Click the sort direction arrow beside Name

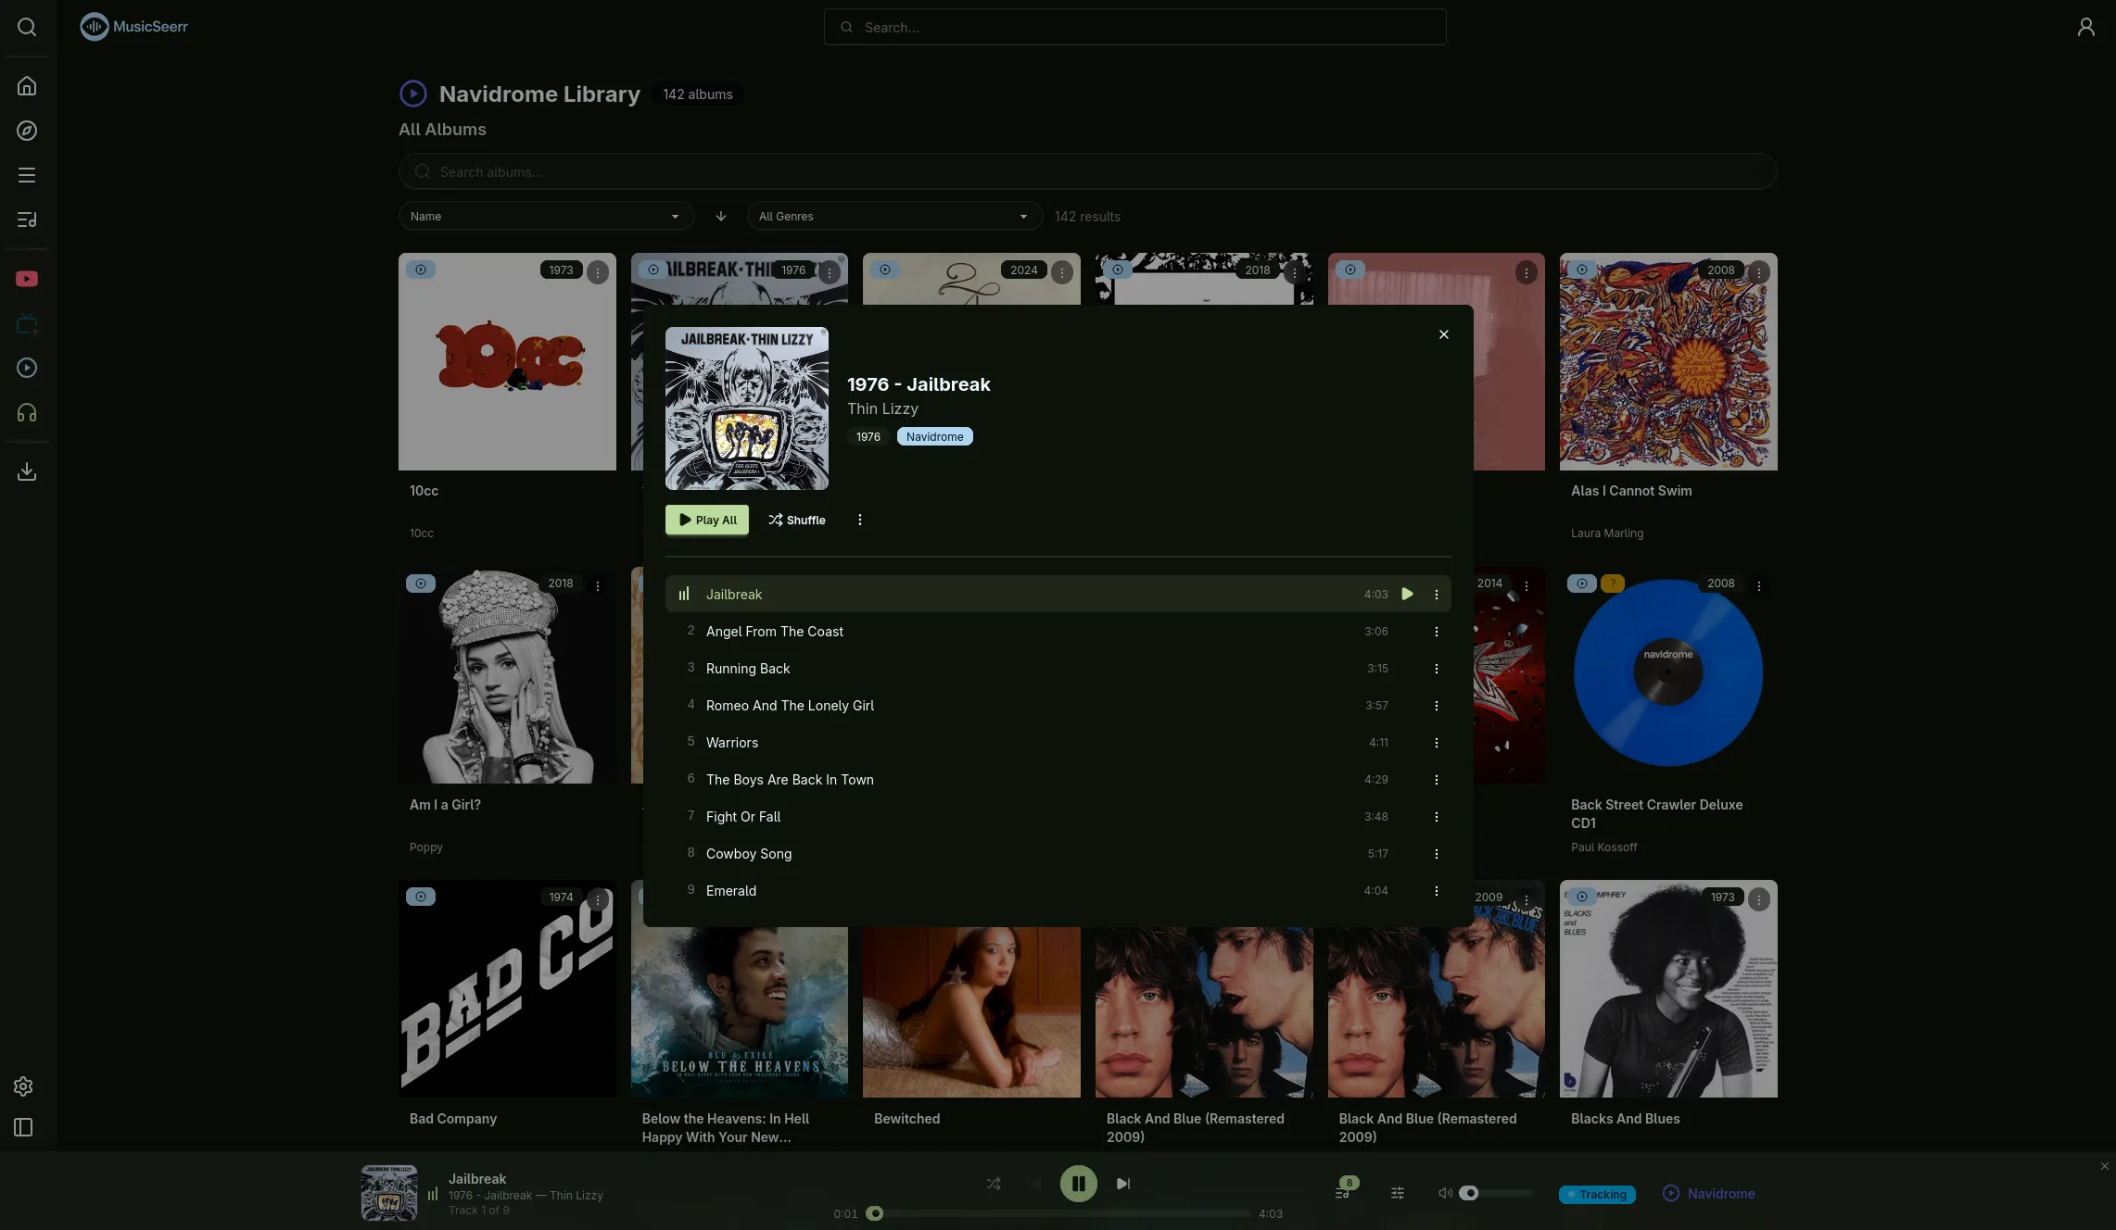click(x=720, y=216)
